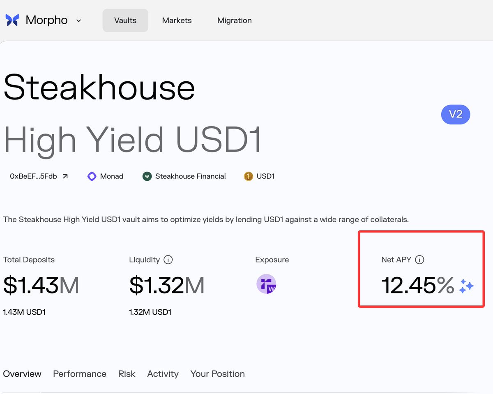Image resolution: width=493 pixels, height=394 pixels.
Task: Select the Overview tab
Action: coord(22,374)
